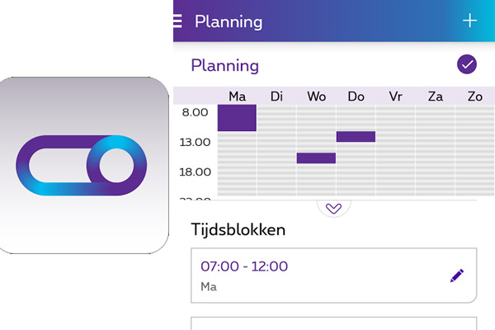Viewport: 495px width, 330px height.
Task: Click the Planning title in header bar
Action: point(229,21)
